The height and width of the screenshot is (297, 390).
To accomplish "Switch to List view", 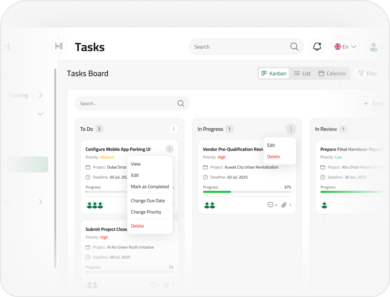I will click(302, 73).
